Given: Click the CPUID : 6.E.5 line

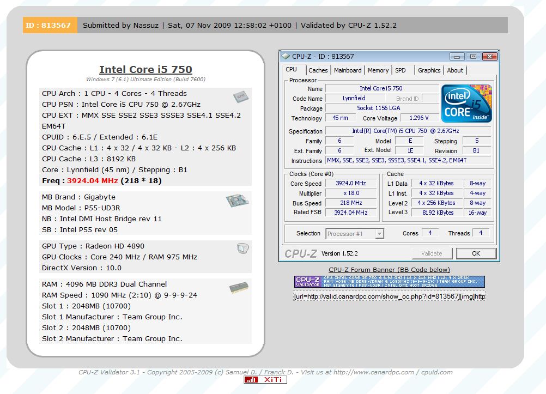Looking at the screenshot, I should tap(100, 137).
